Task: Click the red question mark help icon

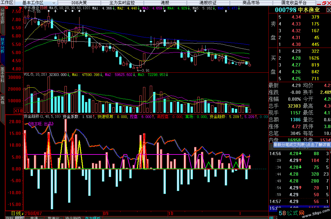Action: [x=20, y=8]
